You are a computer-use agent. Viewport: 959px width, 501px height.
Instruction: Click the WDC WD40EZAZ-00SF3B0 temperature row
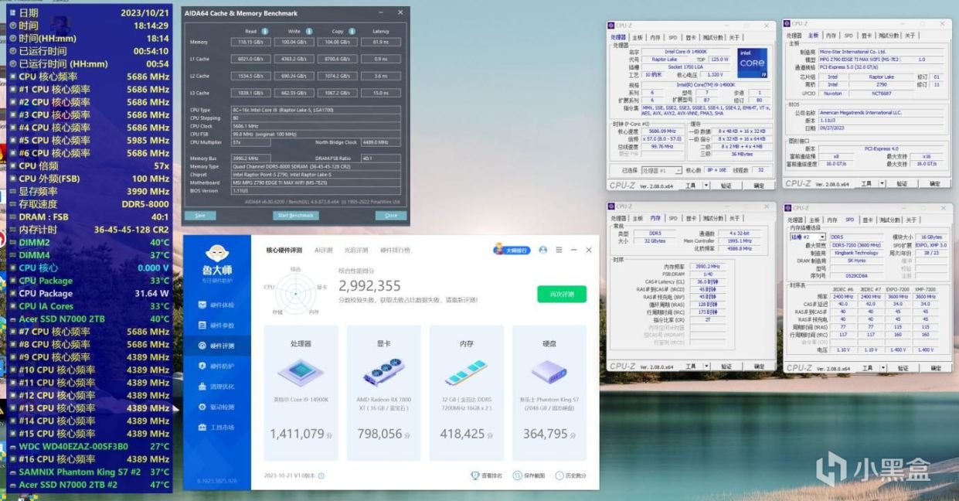[x=90, y=446]
